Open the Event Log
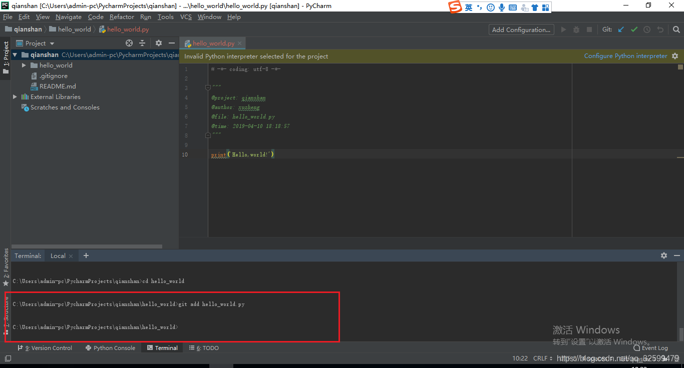 650,348
